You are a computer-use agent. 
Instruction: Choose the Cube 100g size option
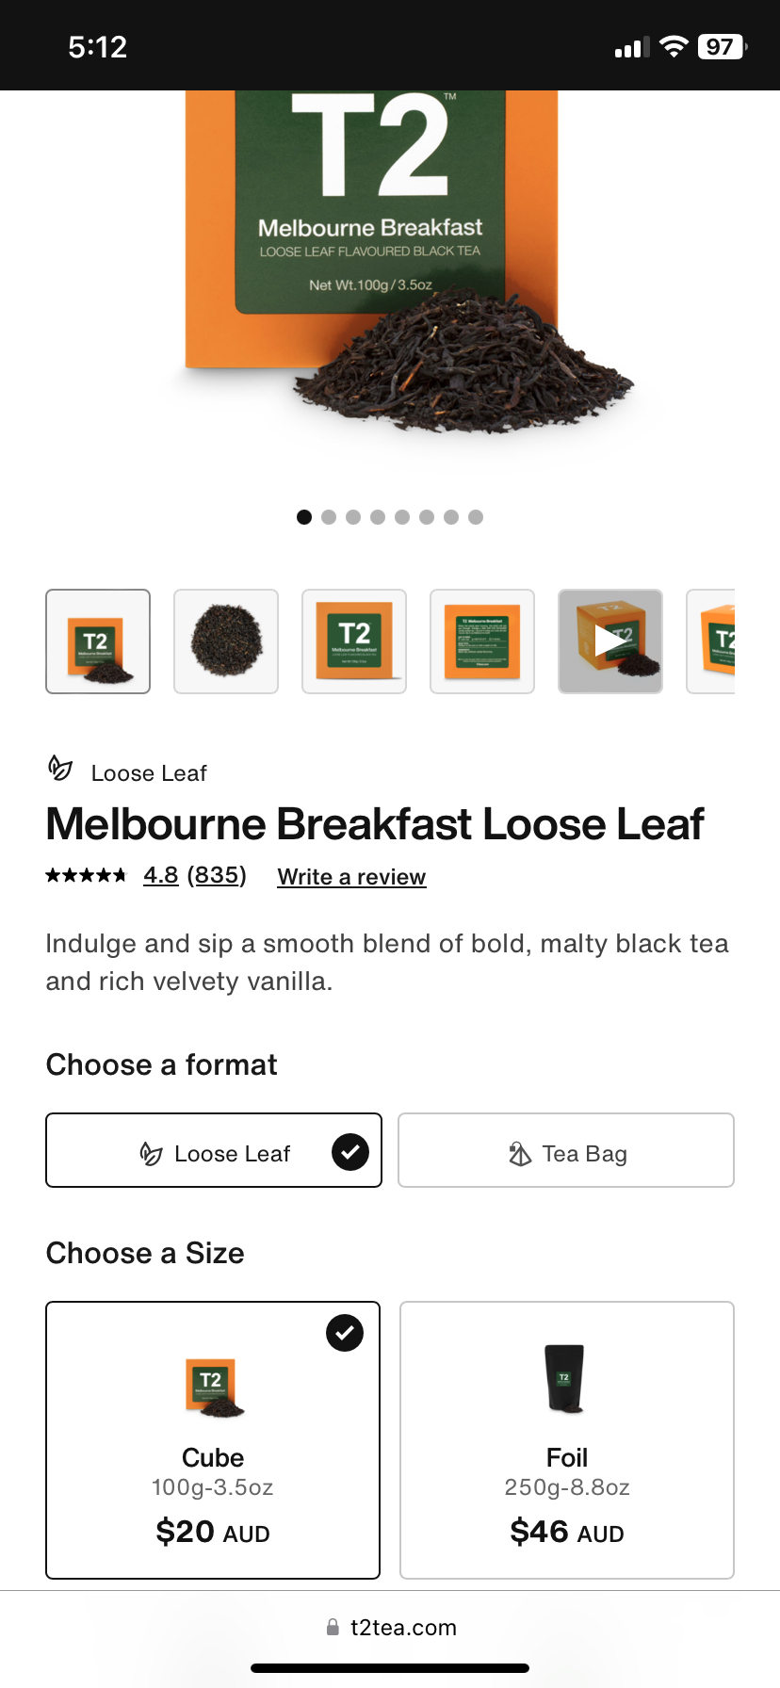pyautogui.click(x=213, y=1440)
